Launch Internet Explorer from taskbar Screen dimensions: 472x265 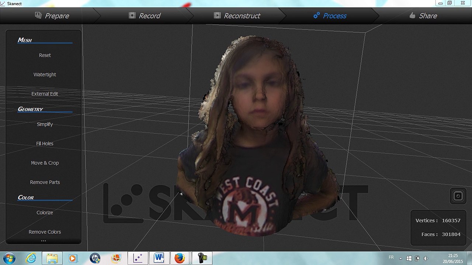click(31, 258)
